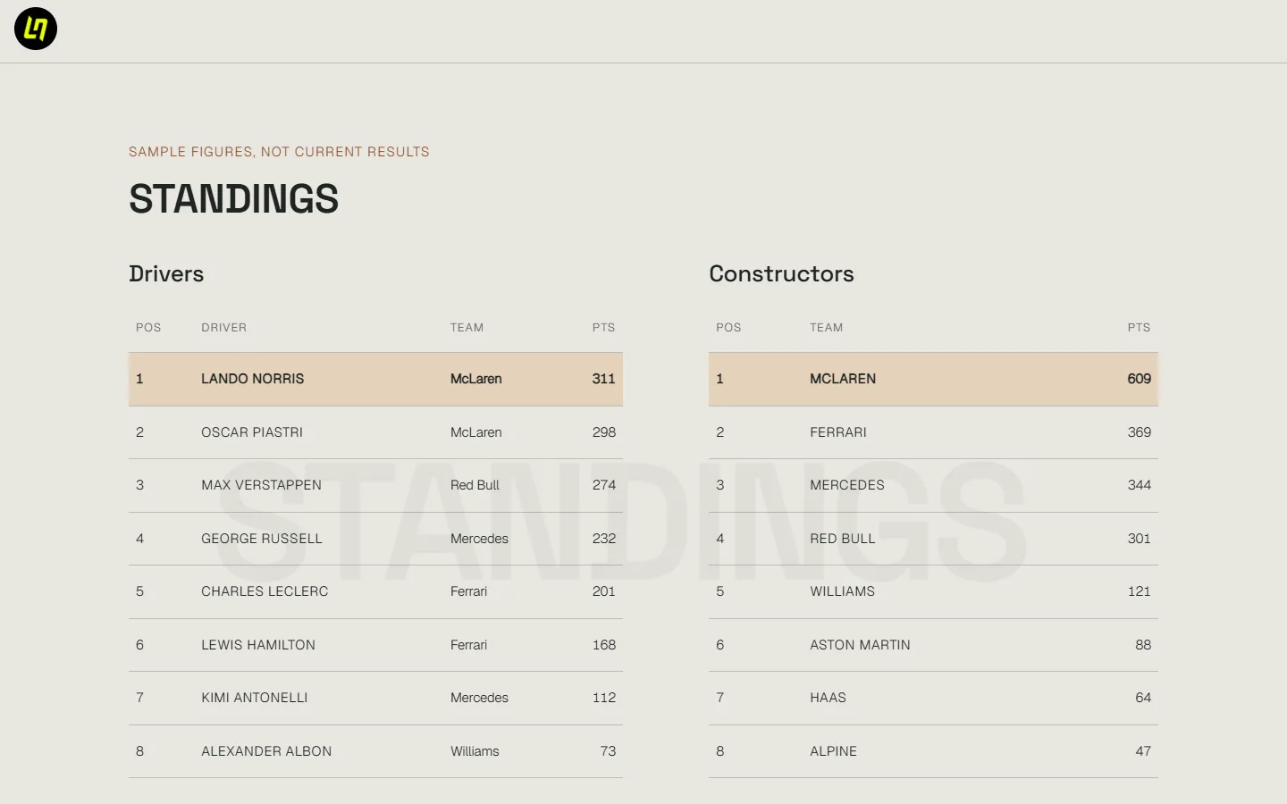
Task: Click the Kimi Antonelli driver name
Action: click(x=255, y=698)
